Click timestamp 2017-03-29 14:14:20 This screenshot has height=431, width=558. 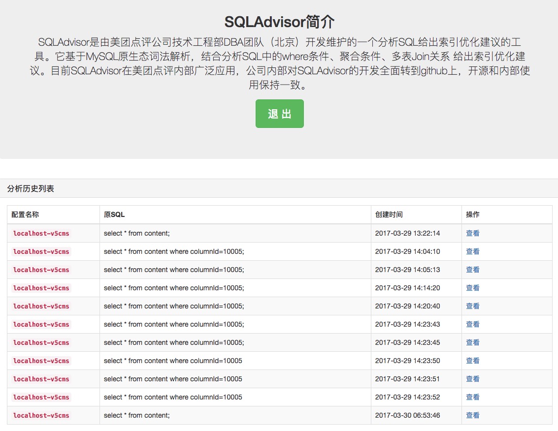click(x=407, y=288)
